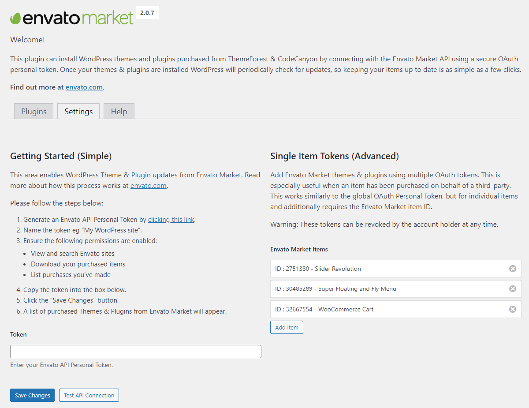Follow the 'clicking this link' token link

click(171, 220)
